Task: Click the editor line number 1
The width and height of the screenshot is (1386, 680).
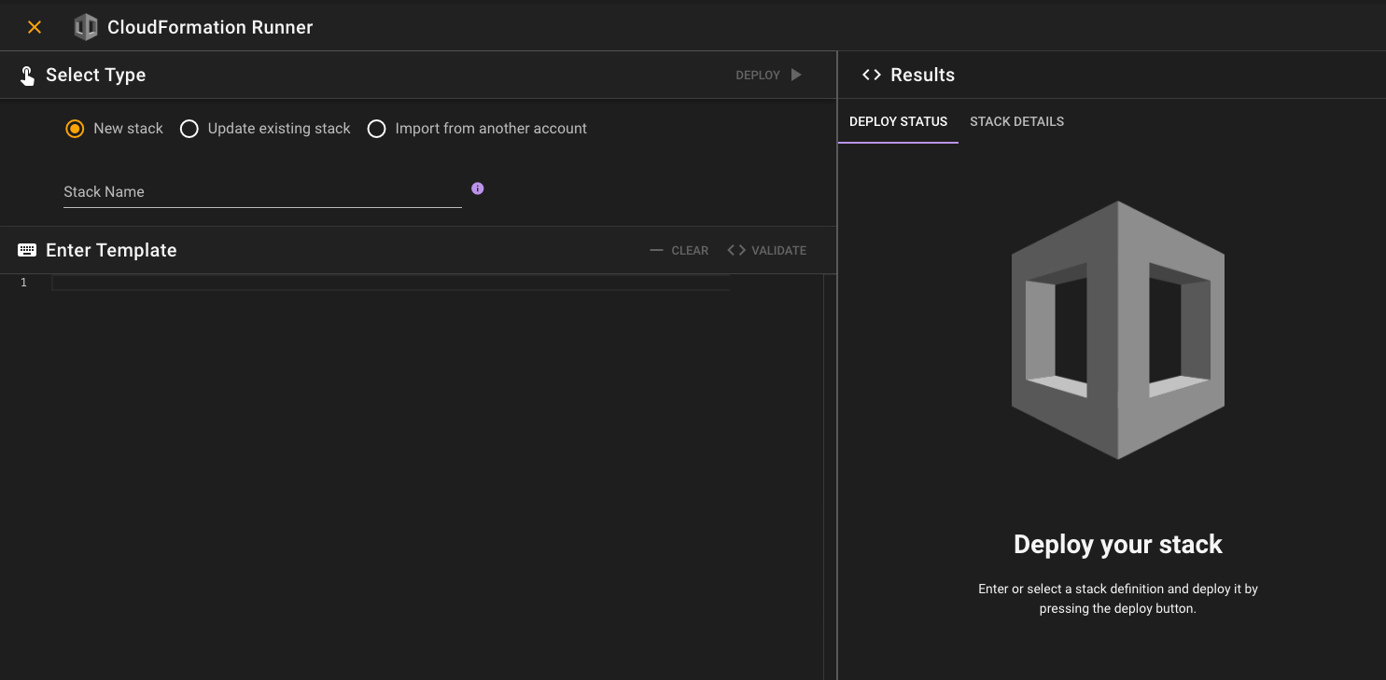Action: click(23, 283)
